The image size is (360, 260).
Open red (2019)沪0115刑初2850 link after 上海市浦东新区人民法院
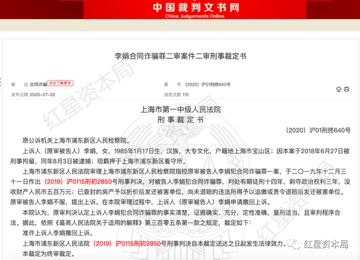point(127,244)
